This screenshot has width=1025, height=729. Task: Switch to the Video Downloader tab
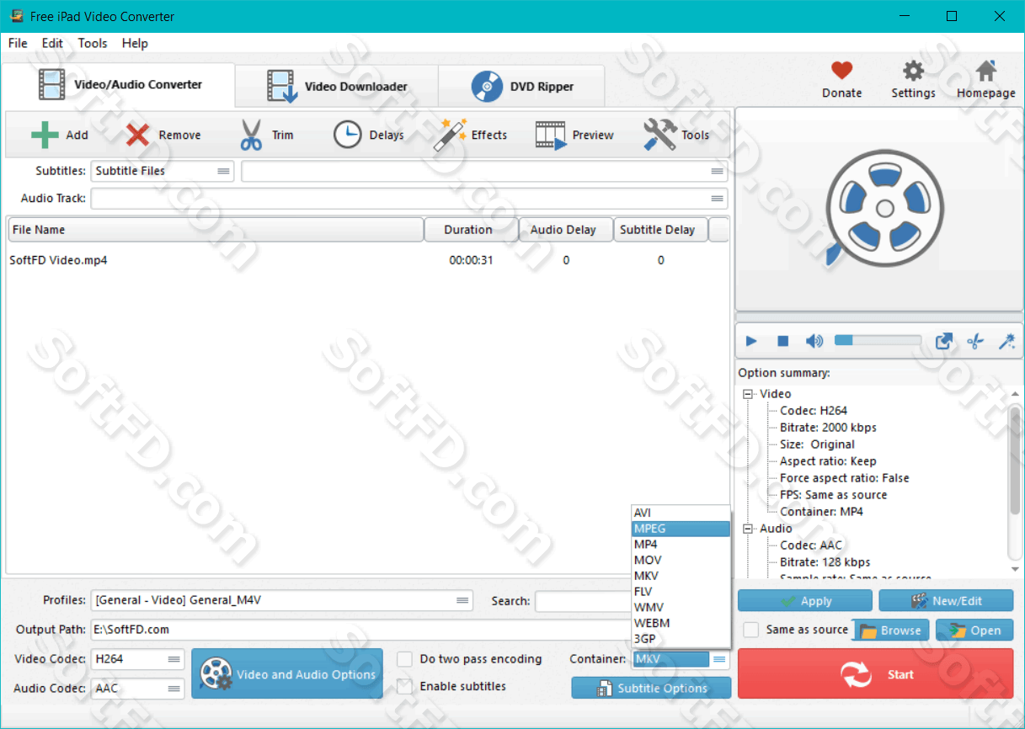tap(337, 86)
